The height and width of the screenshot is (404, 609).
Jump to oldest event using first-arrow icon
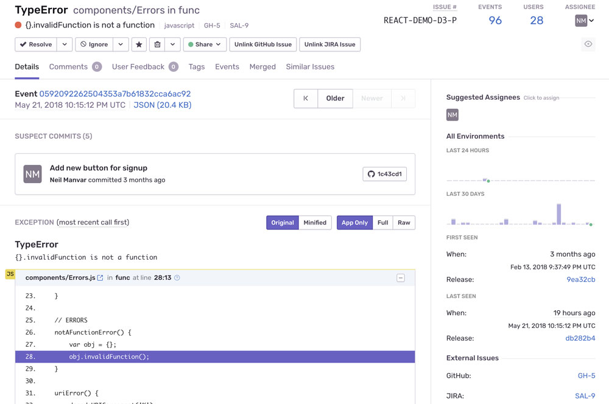click(306, 98)
